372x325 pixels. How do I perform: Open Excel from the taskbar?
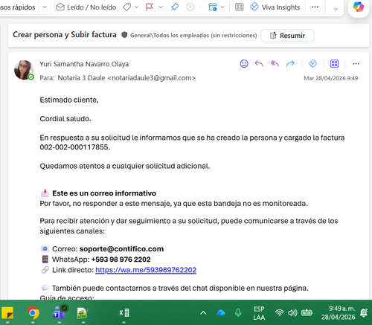(124, 313)
